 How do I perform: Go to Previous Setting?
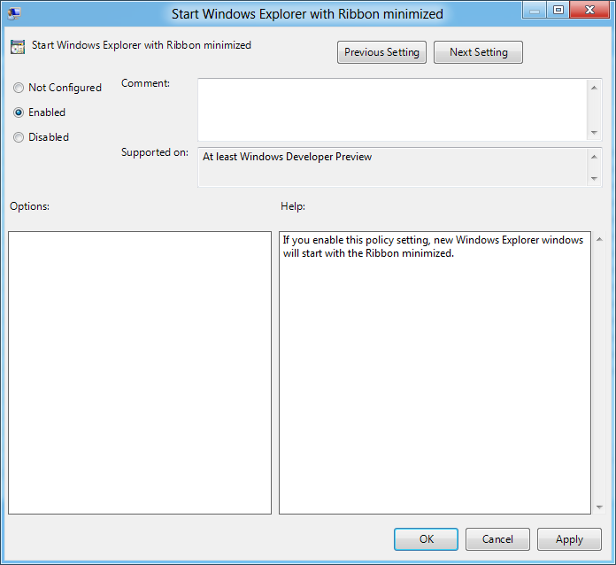point(381,52)
